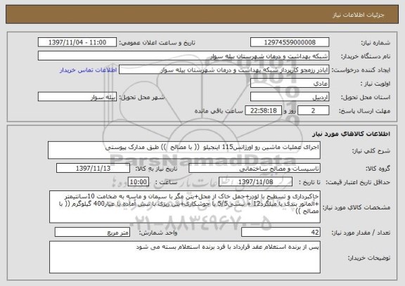This screenshot has width=405, height=286.
Task: Click the label توضیحات خریدار
Action: [369, 258]
